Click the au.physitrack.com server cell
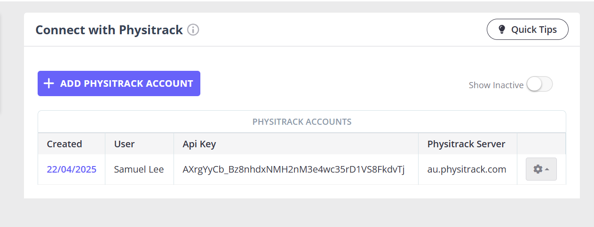 tap(467, 169)
